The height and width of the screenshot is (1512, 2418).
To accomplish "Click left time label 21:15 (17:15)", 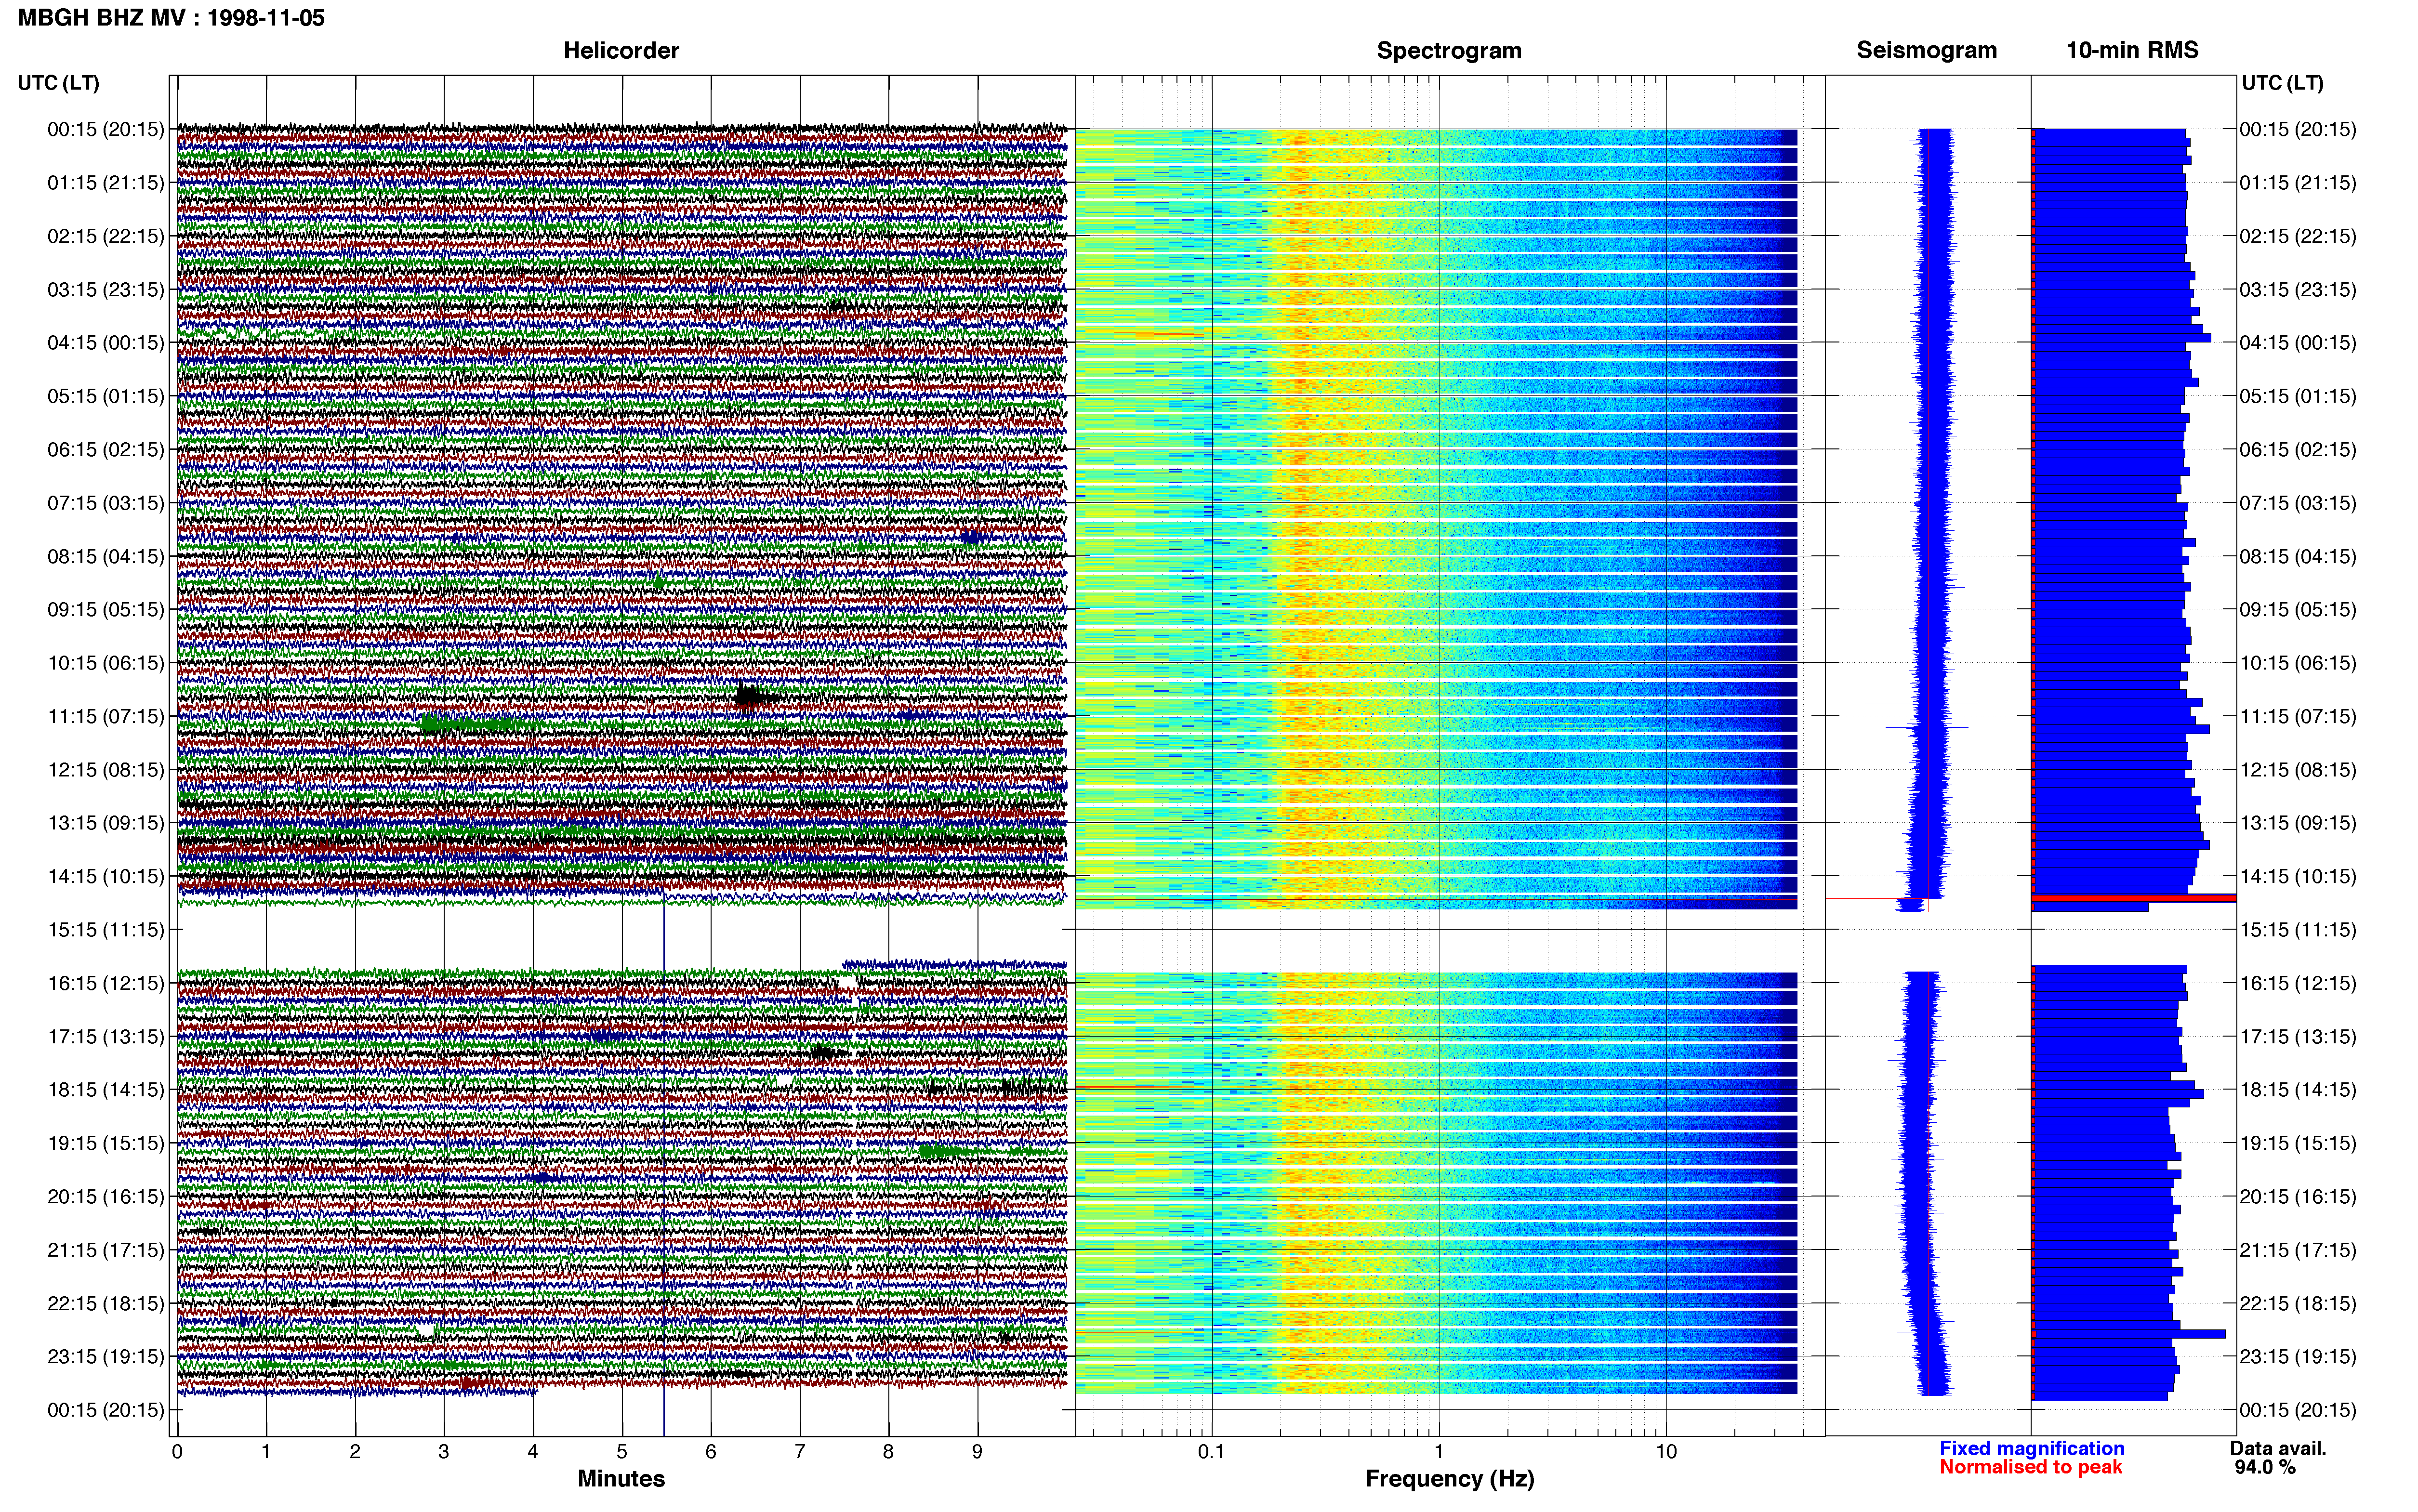I will coord(105,1250).
